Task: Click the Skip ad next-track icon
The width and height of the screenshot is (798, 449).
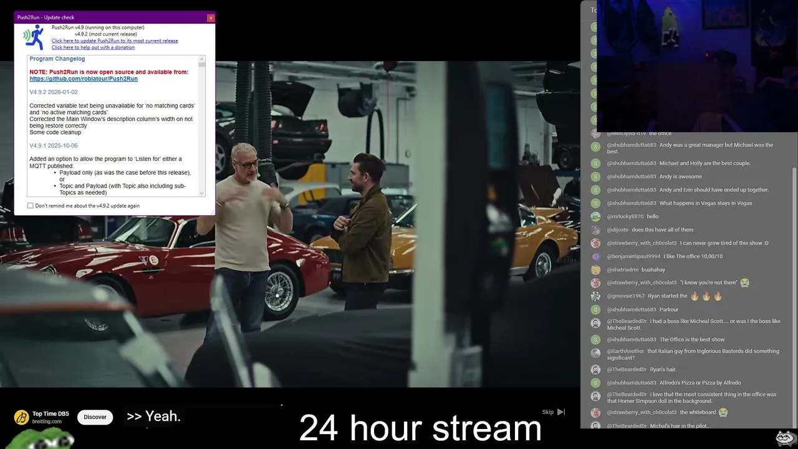Action: [561, 412]
